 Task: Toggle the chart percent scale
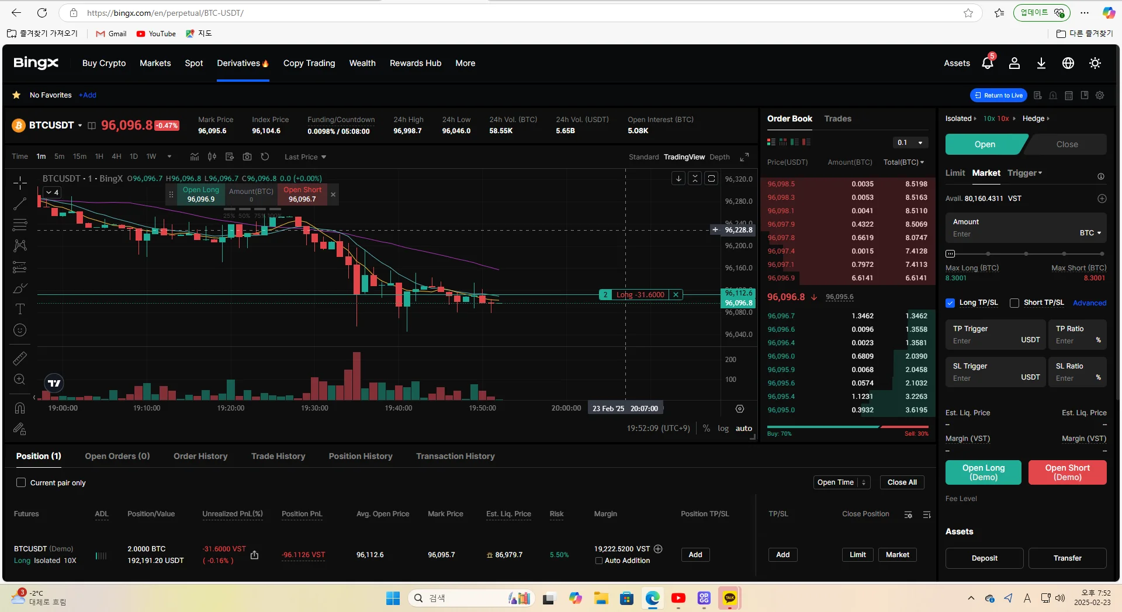tap(706, 428)
